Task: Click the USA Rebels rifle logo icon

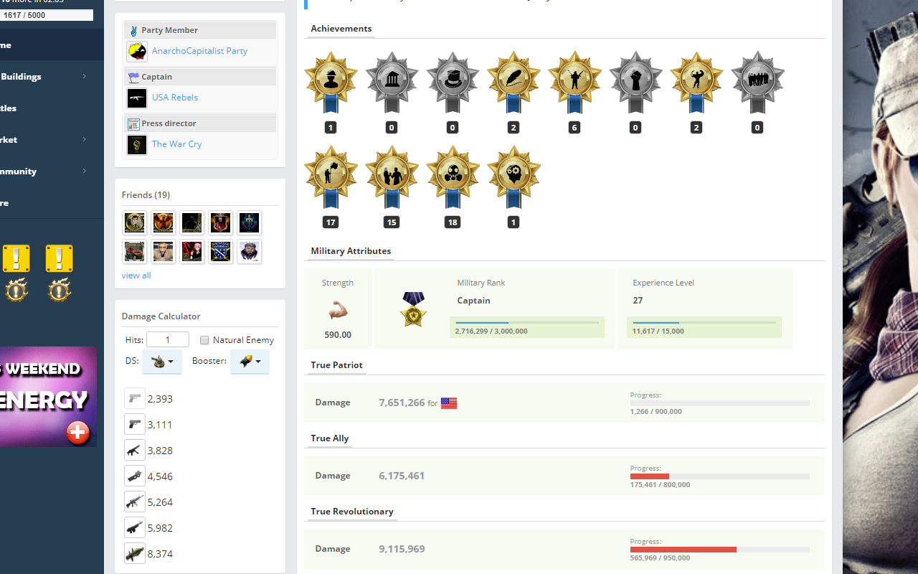Action: click(137, 98)
